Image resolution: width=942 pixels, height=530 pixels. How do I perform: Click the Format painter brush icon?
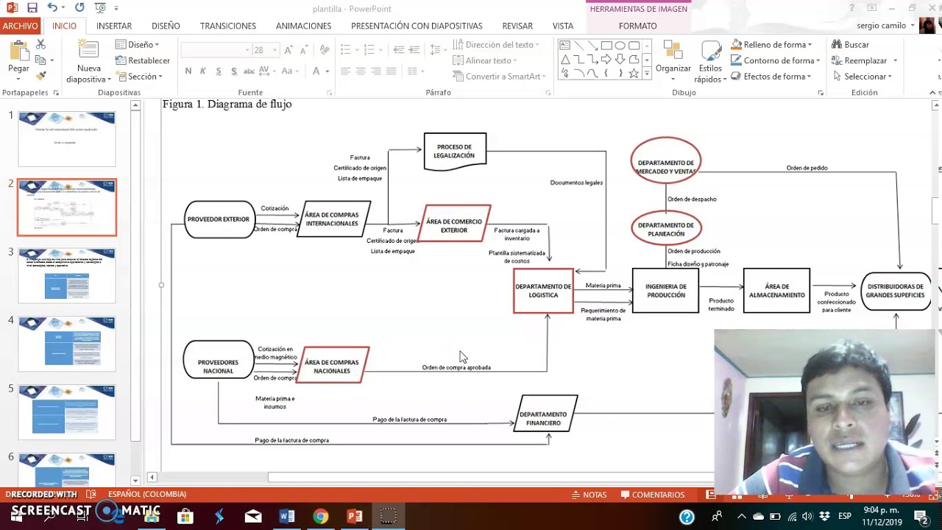click(x=40, y=76)
